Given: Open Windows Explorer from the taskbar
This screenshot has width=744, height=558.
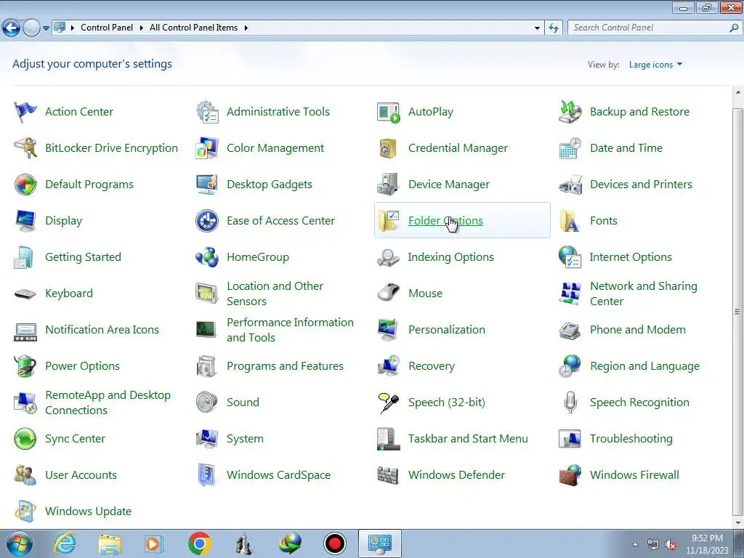Looking at the screenshot, I should pyautogui.click(x=110, y=544).
